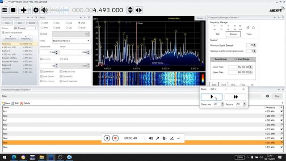This screenshot has height=161, width=286.
Task: Toggle Show on spectrum checkbox
Action: pos(3,33)
